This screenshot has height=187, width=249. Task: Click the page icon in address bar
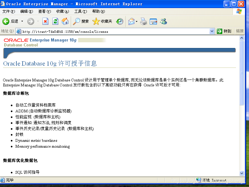click(x=19, y=31)
